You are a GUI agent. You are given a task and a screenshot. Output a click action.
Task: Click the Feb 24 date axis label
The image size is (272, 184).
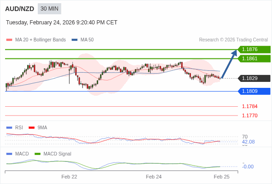tap(154, 177)
